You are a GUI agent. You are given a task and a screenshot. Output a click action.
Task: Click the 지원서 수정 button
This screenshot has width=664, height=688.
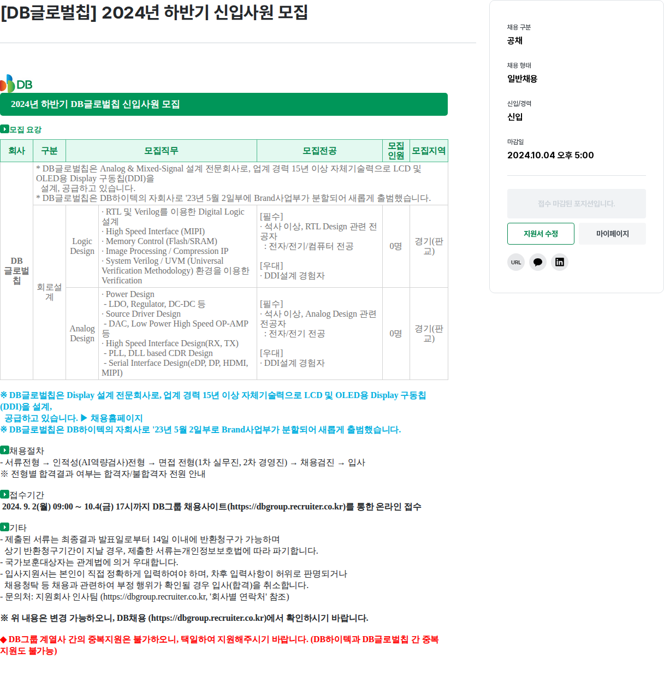pos(541,234)
